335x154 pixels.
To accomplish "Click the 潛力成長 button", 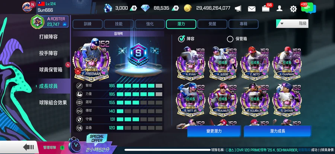I will 278,131.
